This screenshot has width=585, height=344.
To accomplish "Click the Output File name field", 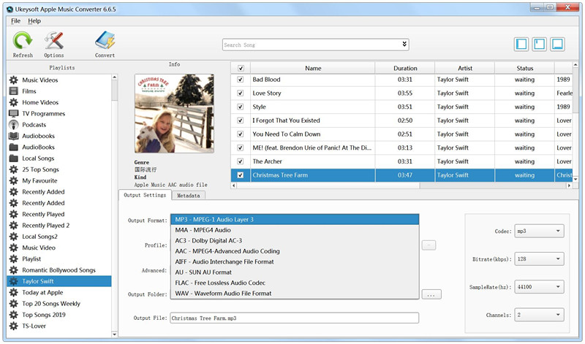I will tap(295, 318).
